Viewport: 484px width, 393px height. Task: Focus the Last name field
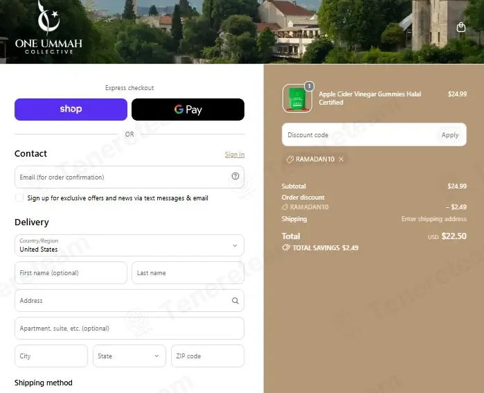click(188, 273)
